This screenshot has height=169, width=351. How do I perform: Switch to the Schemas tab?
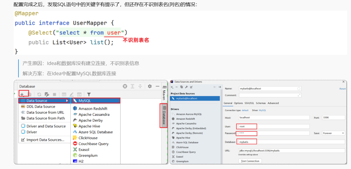(261, 103)
